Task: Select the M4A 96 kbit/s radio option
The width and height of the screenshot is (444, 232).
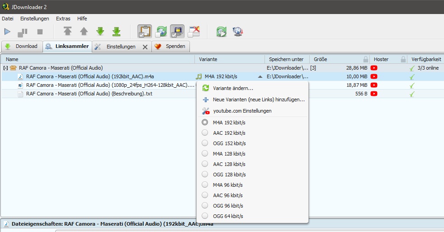Action: [205, 185]
